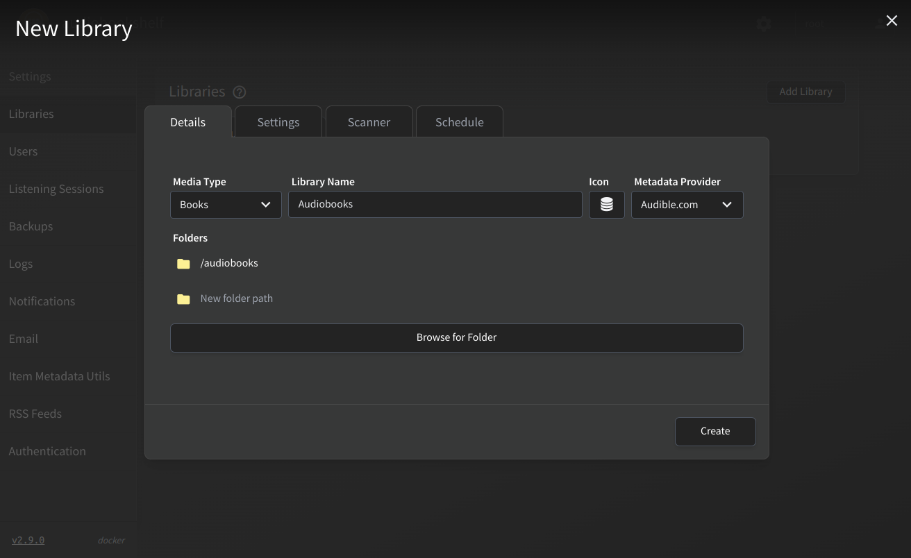Click the folder icon beside /audiobooks

click(x=183, y=264)
